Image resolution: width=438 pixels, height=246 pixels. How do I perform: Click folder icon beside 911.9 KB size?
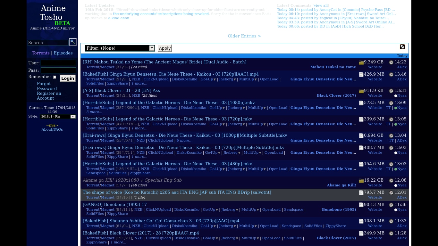point(361,91)
